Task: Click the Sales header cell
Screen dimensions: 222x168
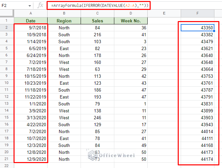Action: [x=97, y=21]
